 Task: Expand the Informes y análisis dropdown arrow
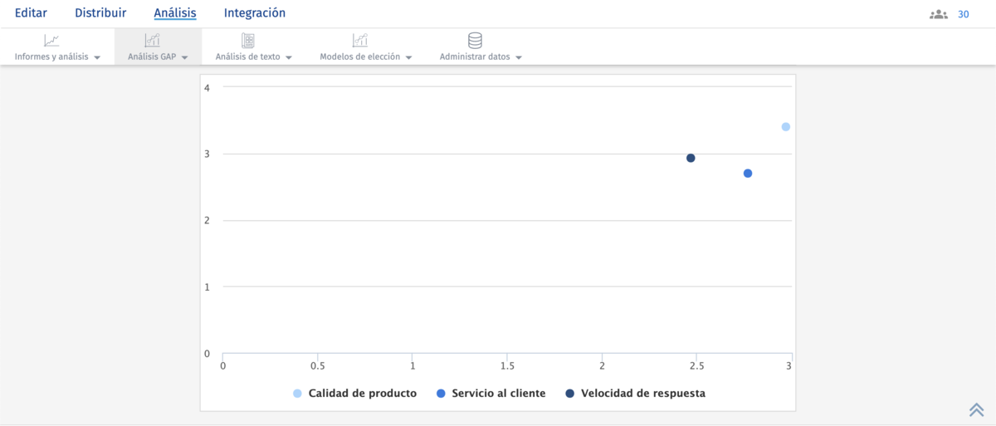coord(97,58)
